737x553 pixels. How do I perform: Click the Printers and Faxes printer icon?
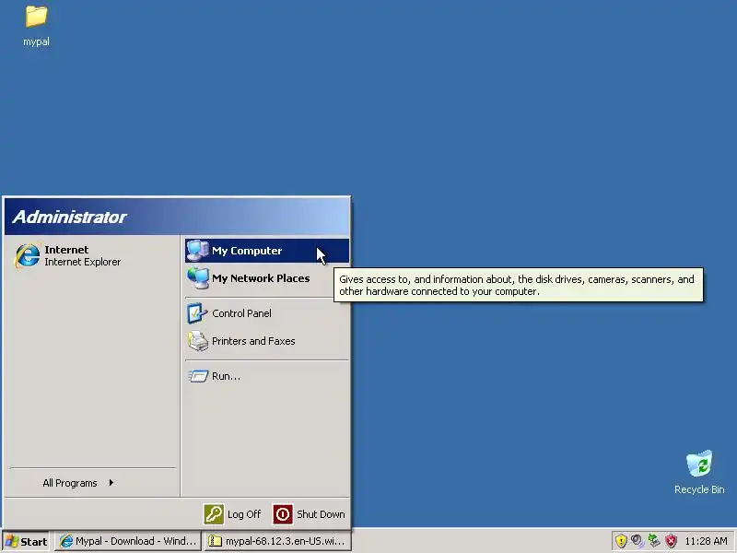click(197, 341)
